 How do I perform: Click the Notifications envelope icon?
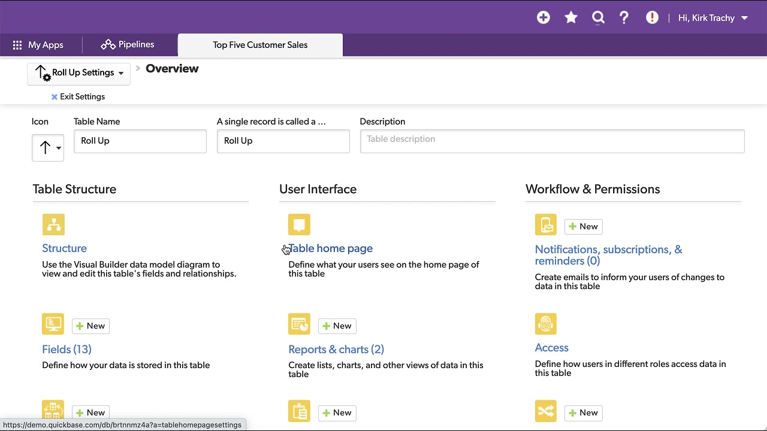[545, 224]
